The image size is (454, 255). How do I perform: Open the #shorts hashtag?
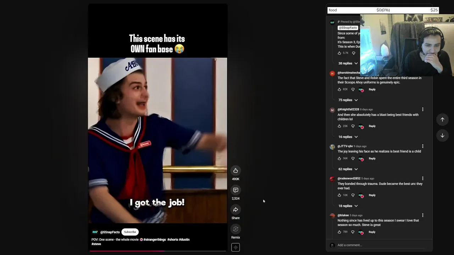[x=173, y=240]
